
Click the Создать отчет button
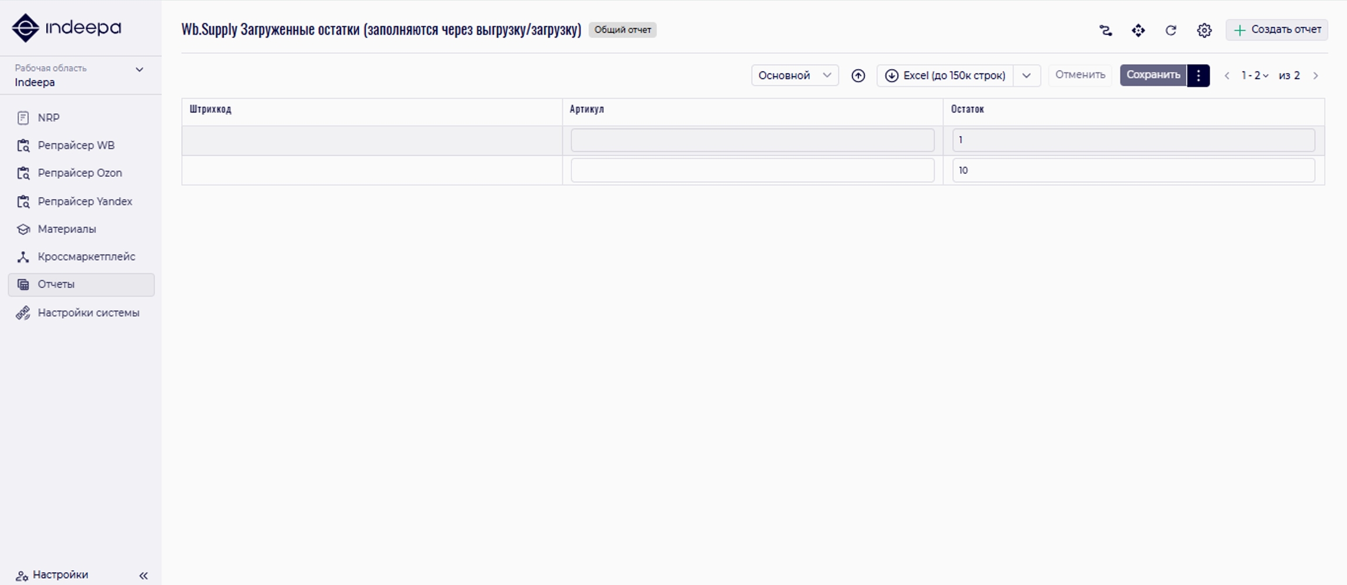(x=1277, y=30)
